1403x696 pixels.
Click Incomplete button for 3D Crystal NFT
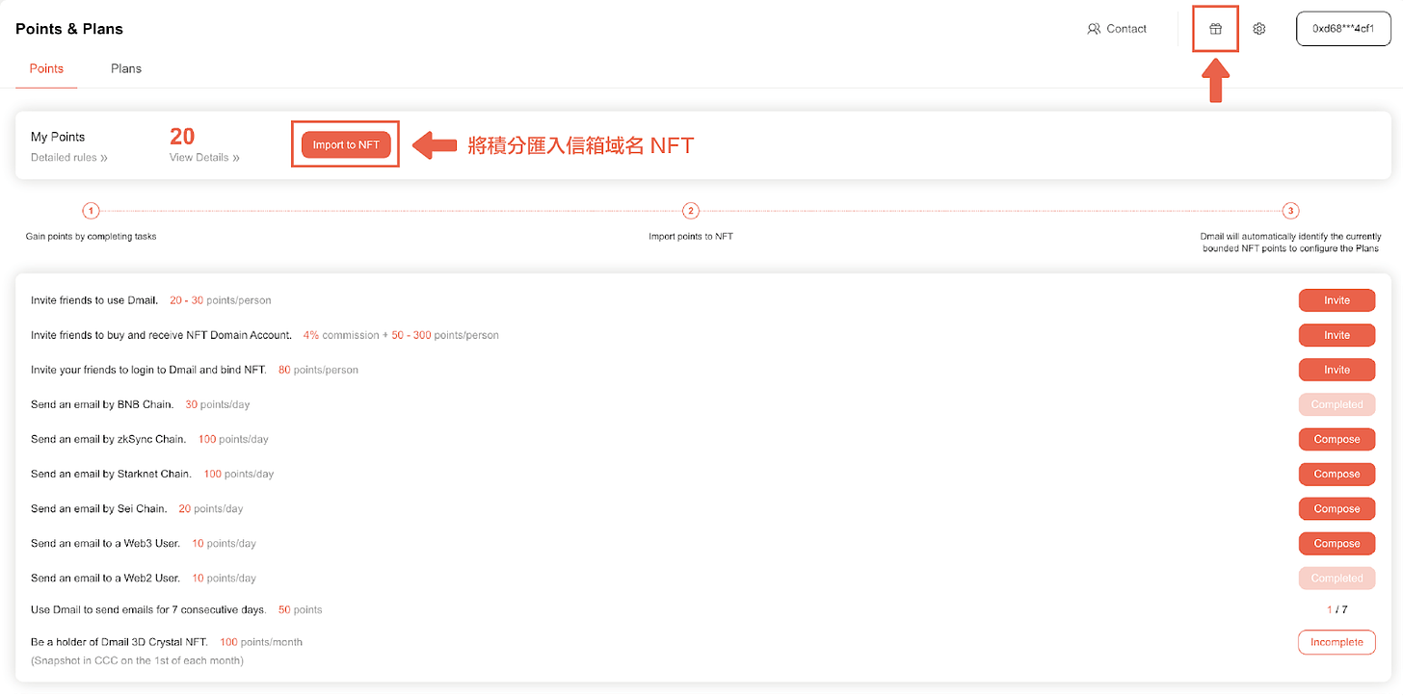tap(1337, 642)
